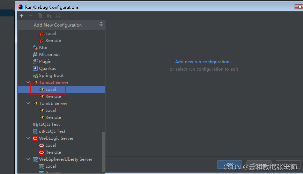
Task: Click the Copy Configuration toolbar icon
Action: point(40,16)
